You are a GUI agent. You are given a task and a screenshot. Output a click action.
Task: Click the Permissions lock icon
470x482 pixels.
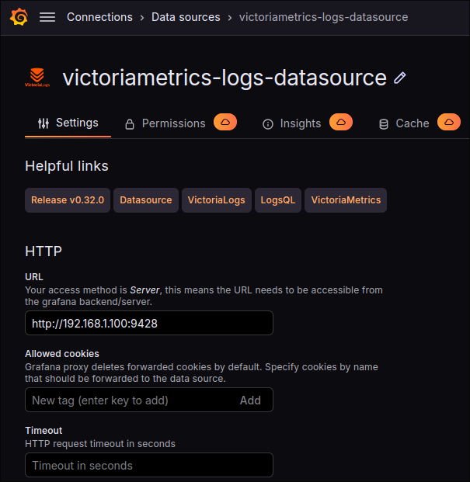[130, 124]
